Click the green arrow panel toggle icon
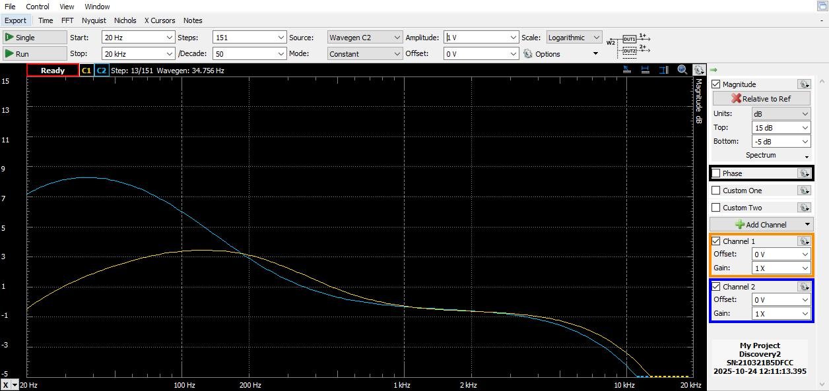This screenshot has height=391, width=829. (713, 70)
